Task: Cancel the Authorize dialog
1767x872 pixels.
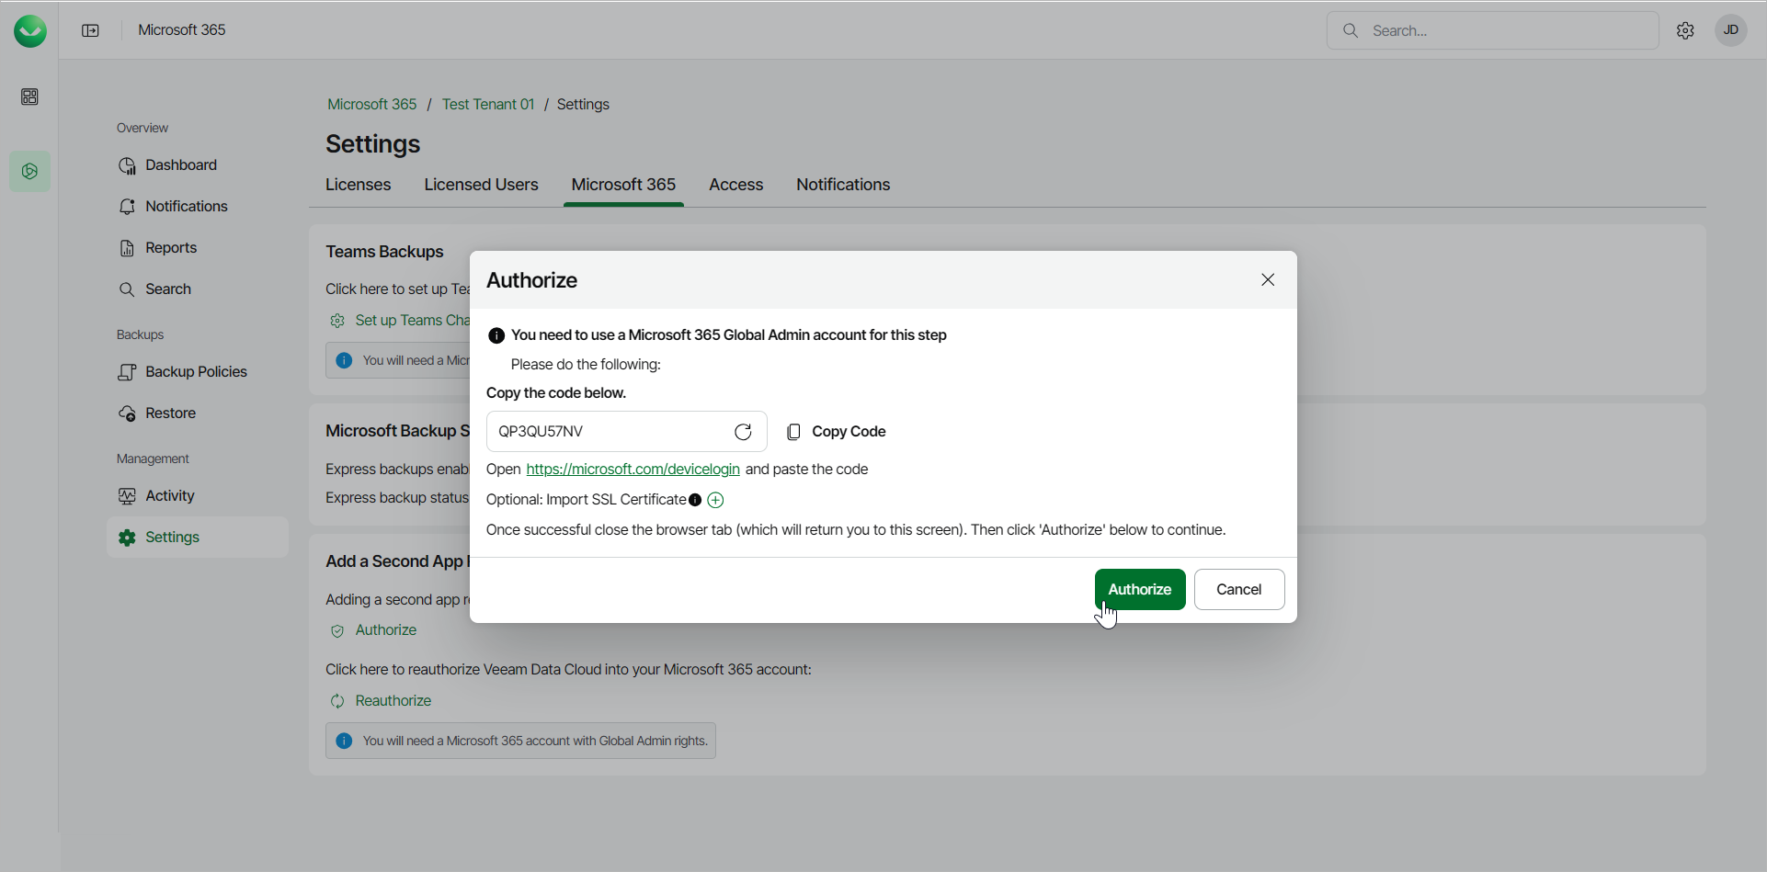Action: coord(1238,590)
